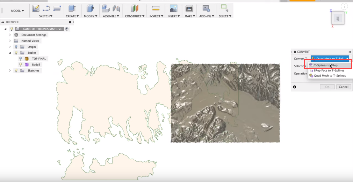
Task: Toggle Body2 visibility lightbulb
Action: 20,64
